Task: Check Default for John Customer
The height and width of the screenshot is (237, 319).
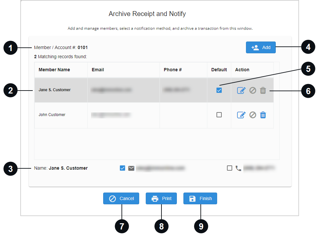Action: tap(219, 115)
